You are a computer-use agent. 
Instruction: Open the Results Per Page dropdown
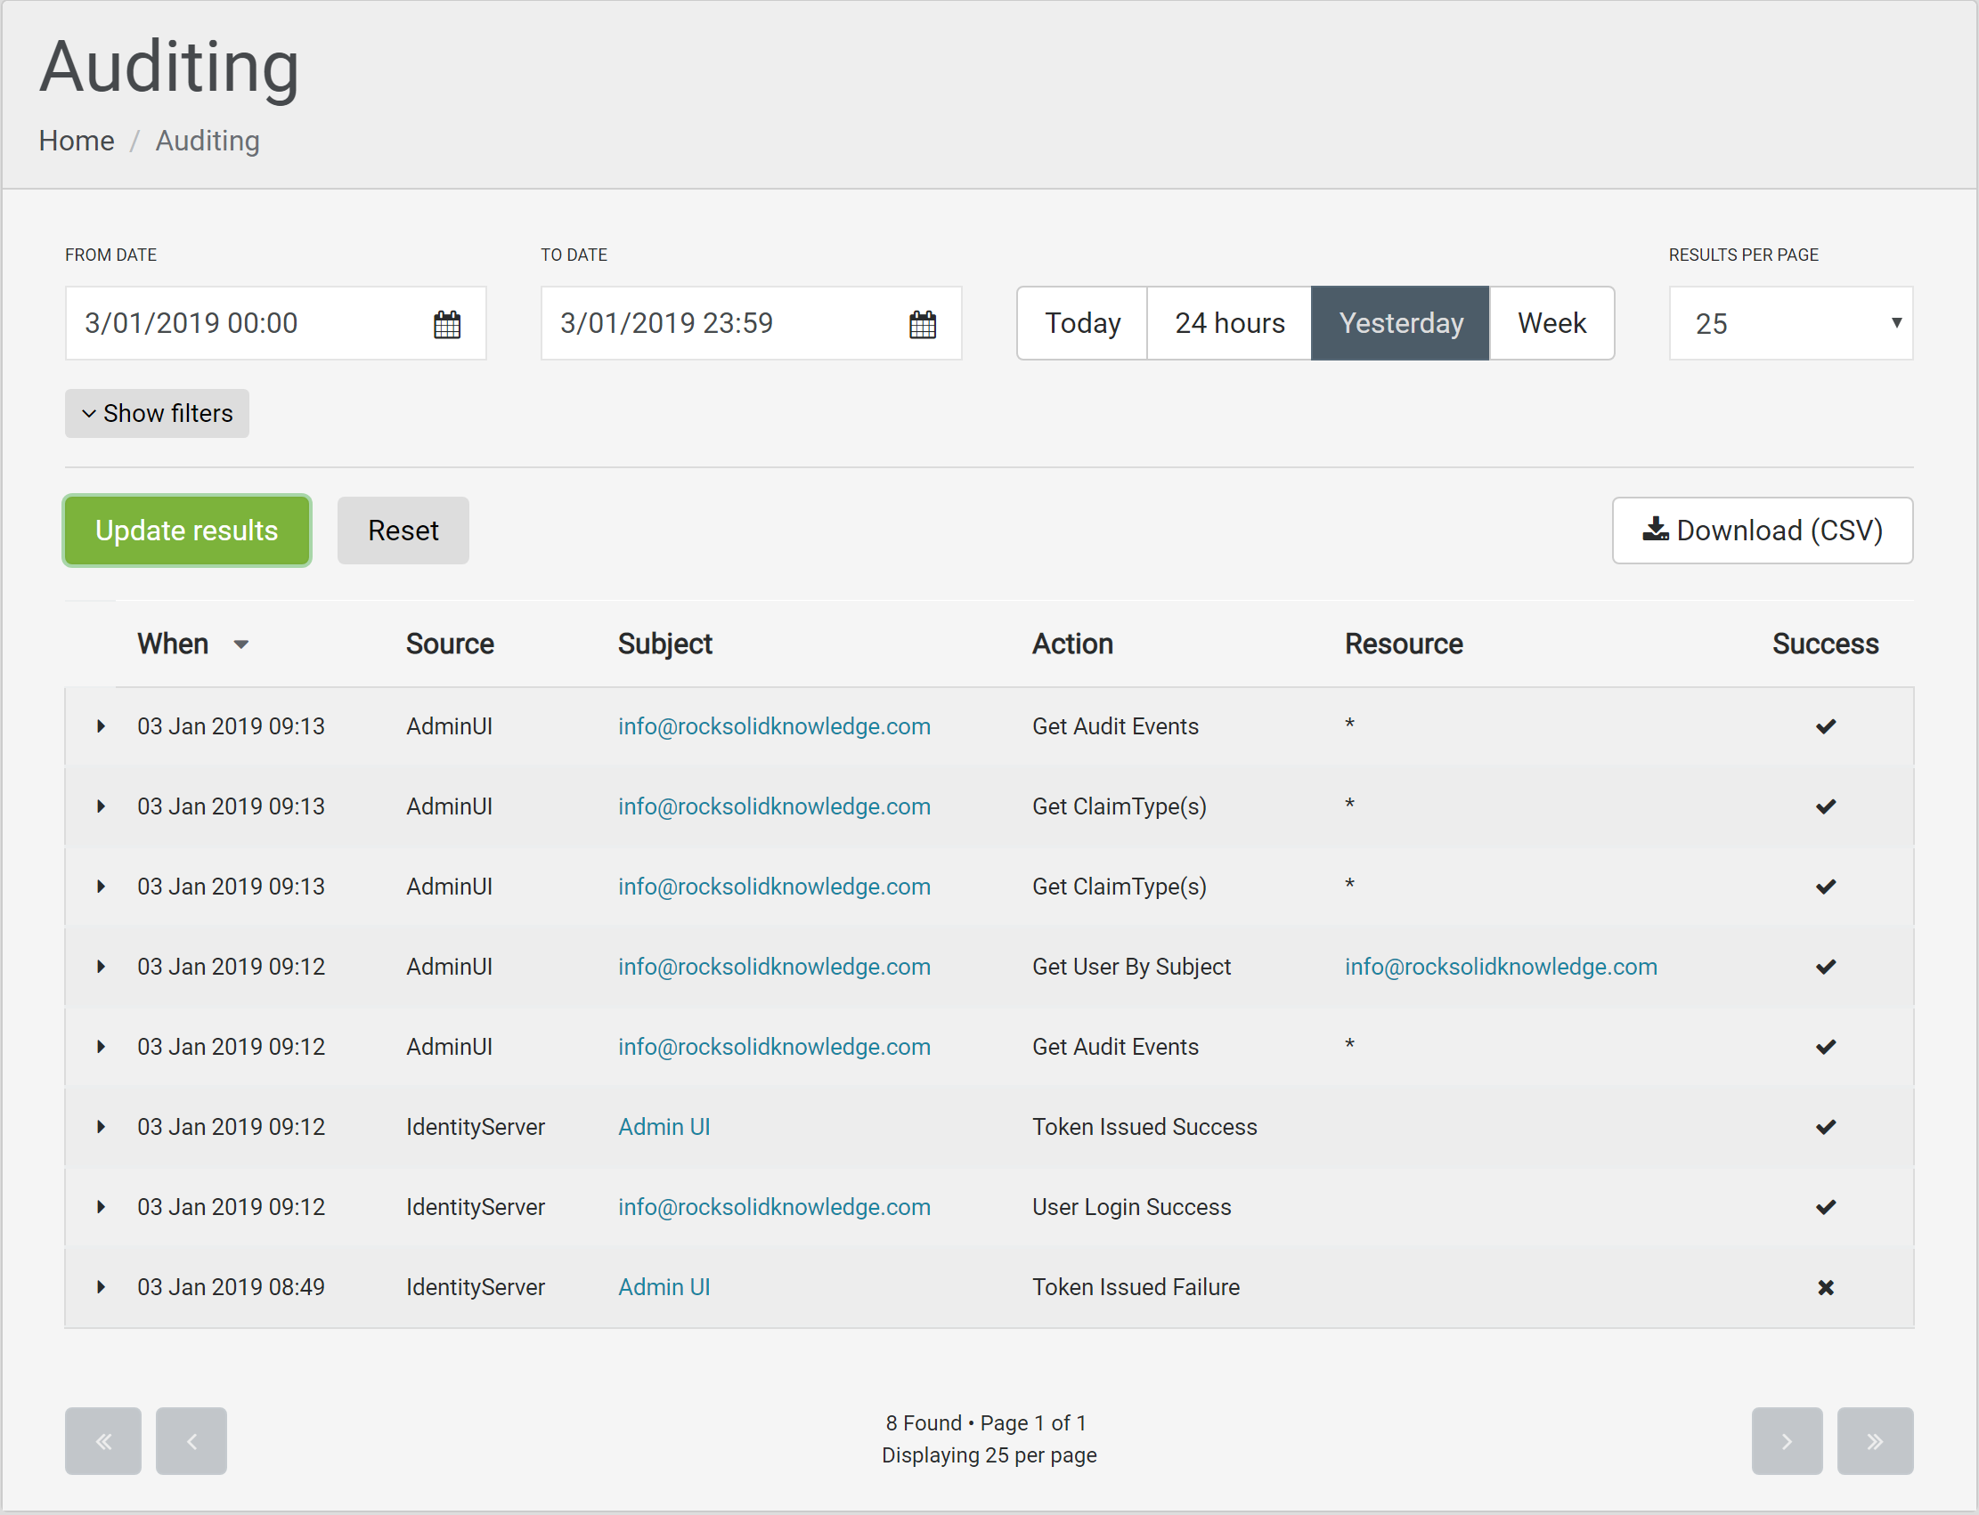[x=1791, y=323]
